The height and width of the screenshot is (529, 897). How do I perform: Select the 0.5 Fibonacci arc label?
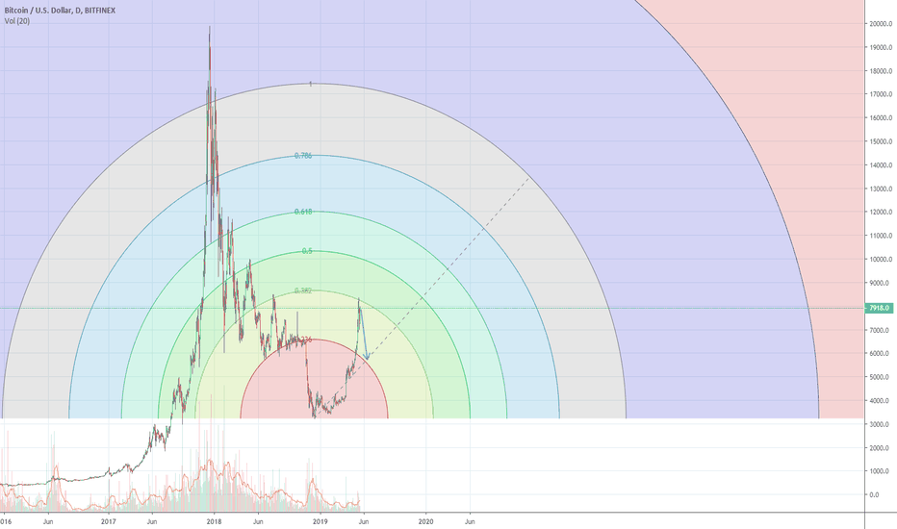click(307, 251)
